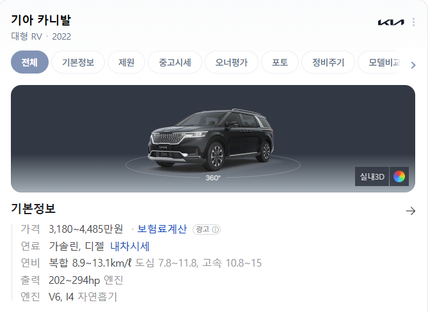Open the color wheel picker
428x312 pixels.
coord(399,176)
